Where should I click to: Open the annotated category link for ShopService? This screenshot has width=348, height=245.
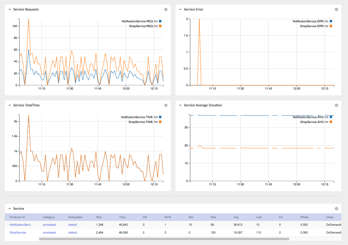[x=49, y=233]
